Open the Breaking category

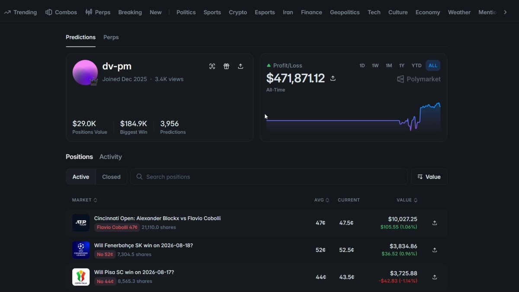tap(130, 12)
